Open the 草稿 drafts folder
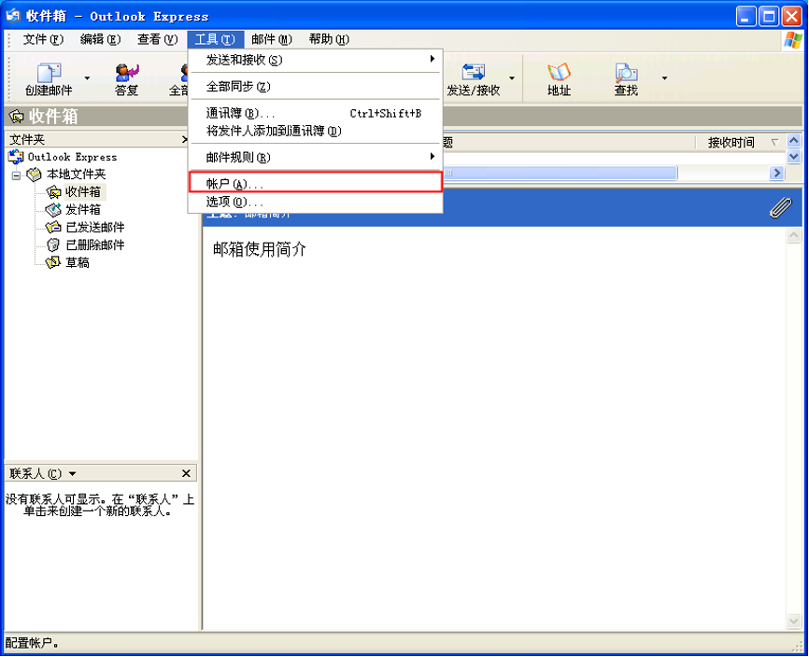Screen dimensions: 809x657 [x=77, y=263]
